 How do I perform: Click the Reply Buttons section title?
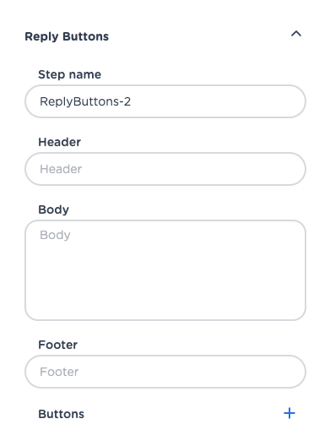[x=67, y=36]
